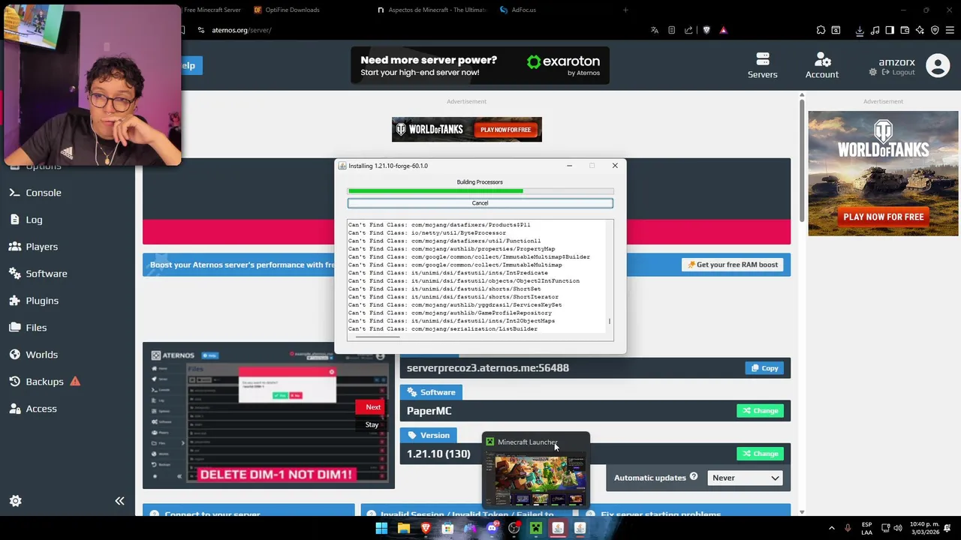
Task: Open Brave Rewards triangle icon
Action: (x=724, y=30)
